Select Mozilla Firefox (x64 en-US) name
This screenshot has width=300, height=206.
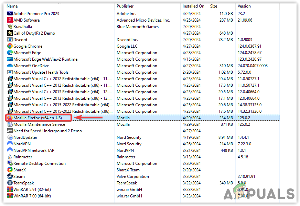(x=37, y=118)
